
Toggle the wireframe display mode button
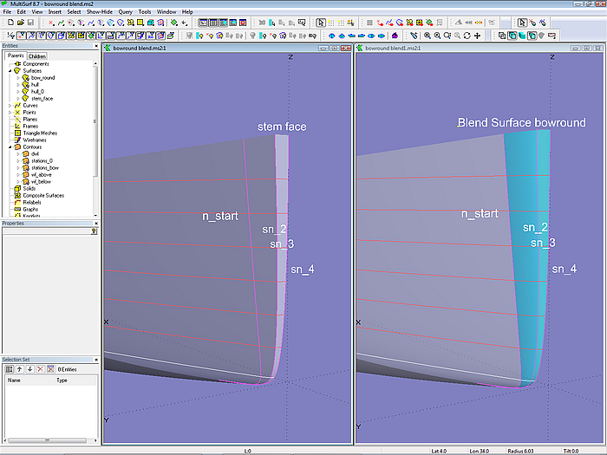[x=501, y=36]
